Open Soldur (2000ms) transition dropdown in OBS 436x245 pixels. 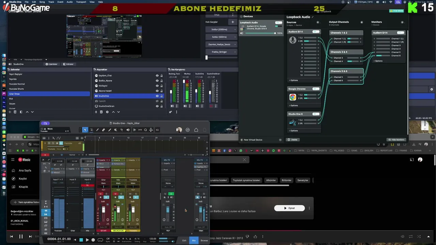[221, 29]
